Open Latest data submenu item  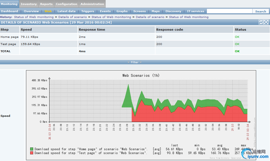point(66,11)
